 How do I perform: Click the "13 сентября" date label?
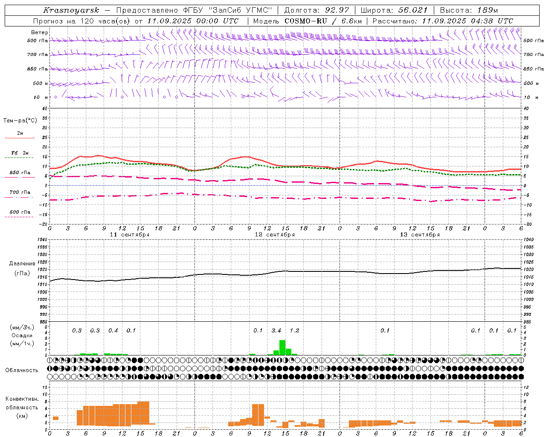tap(420, 235)
